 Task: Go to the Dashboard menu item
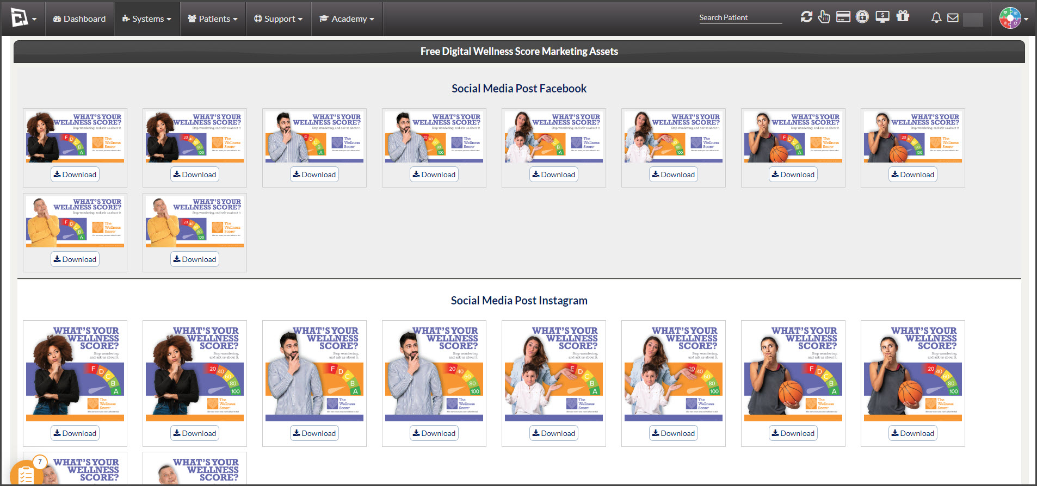click(79, 19)
